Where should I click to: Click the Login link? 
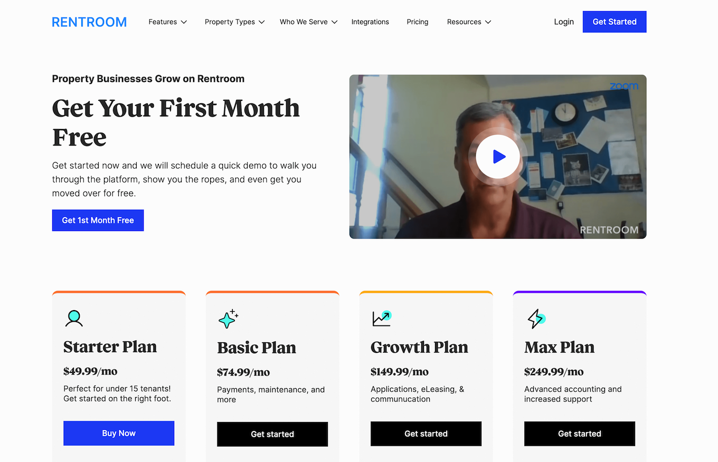(563, 22)
